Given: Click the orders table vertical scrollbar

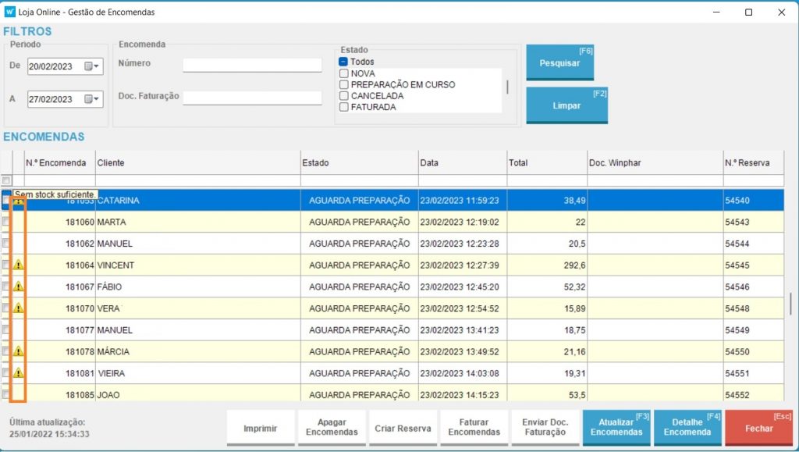Looking at the screenshot, I should tap(791, 303).
